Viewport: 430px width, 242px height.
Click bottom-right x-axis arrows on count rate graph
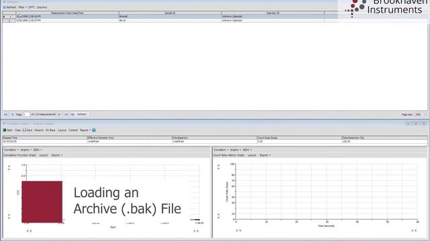tap(414, 231)
